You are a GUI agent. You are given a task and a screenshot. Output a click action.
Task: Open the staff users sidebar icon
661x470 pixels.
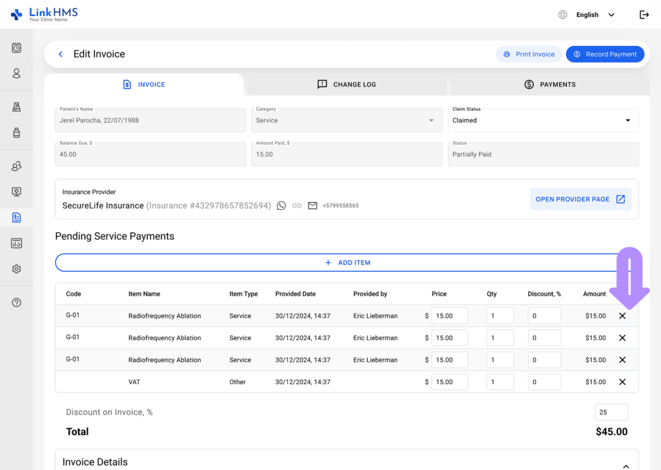coord(16,166)
